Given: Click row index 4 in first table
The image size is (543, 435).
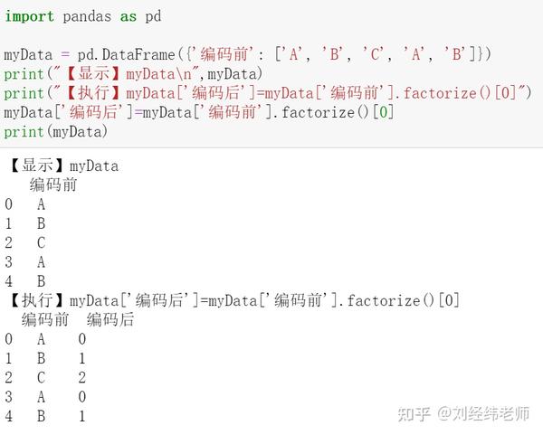Looking at the screenshot, I should pos(9,281).
